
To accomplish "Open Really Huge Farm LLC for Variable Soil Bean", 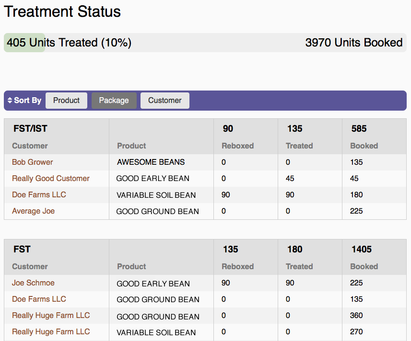I will click(51, 331).
